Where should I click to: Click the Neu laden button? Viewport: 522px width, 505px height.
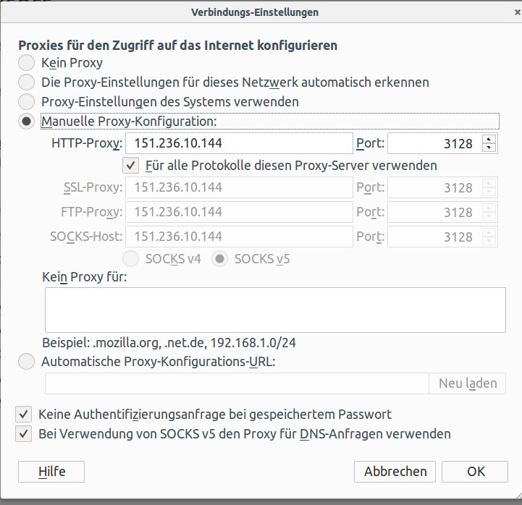tap(468, 383)
